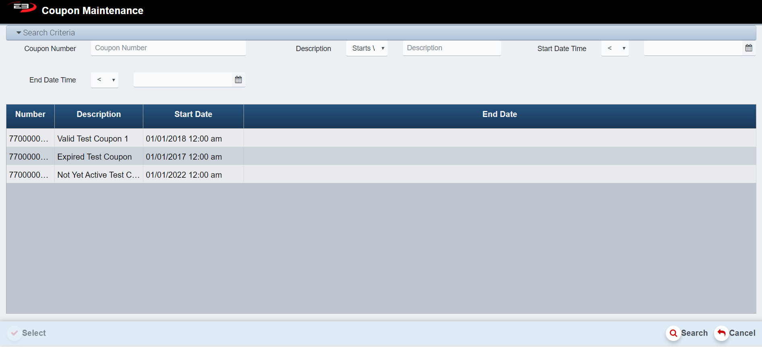
Task: Open the Description 'Starts With' dropdown
Action: 367,48
